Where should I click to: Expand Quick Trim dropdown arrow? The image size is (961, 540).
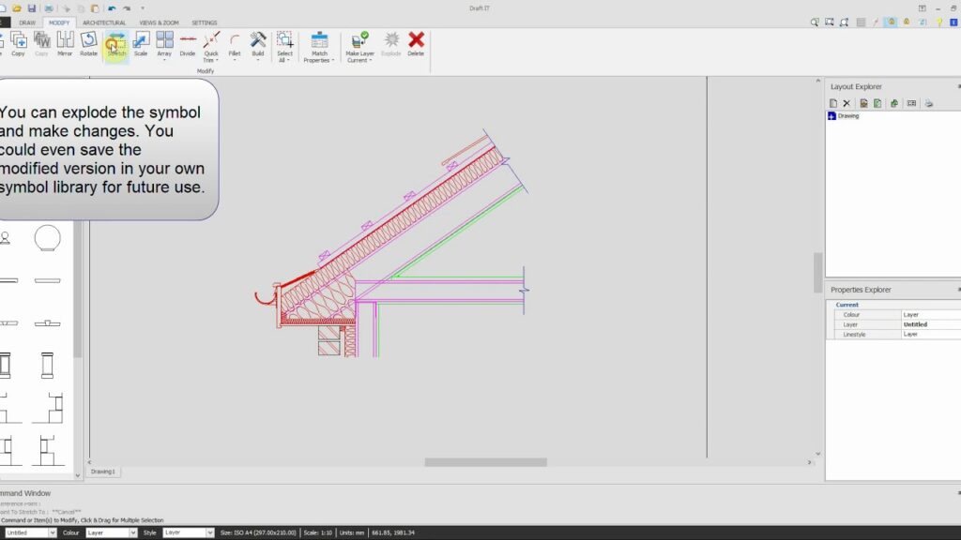(x=217, y=61)
